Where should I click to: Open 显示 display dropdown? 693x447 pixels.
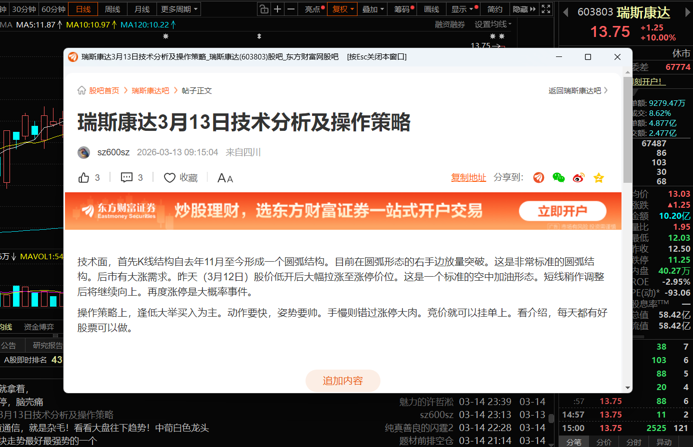462,9
